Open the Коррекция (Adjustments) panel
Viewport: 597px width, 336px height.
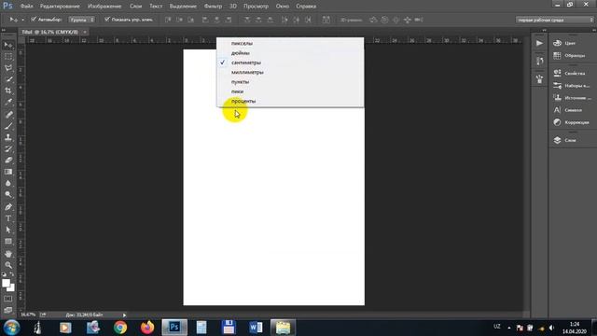coord(572,122)
